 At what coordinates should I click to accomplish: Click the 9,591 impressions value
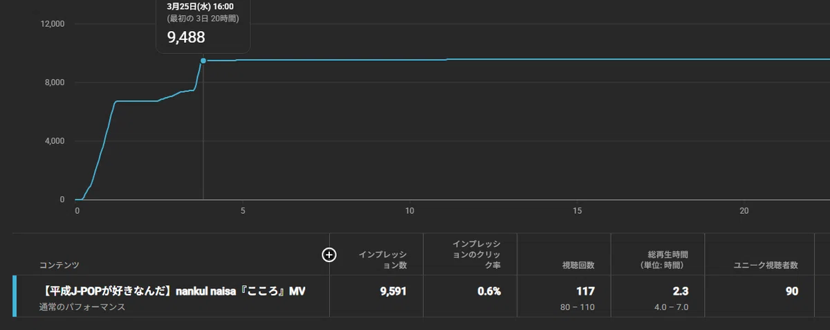[x=394, y=291]
